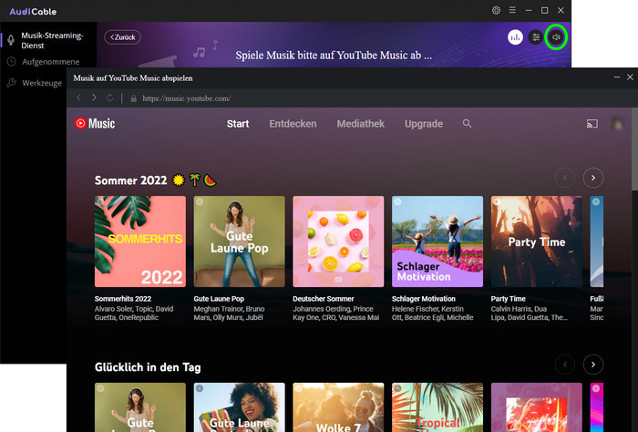The width and height of the screenshot is (638, 432).
Task: Open the Mediathek tab
Action: (361, 124)
